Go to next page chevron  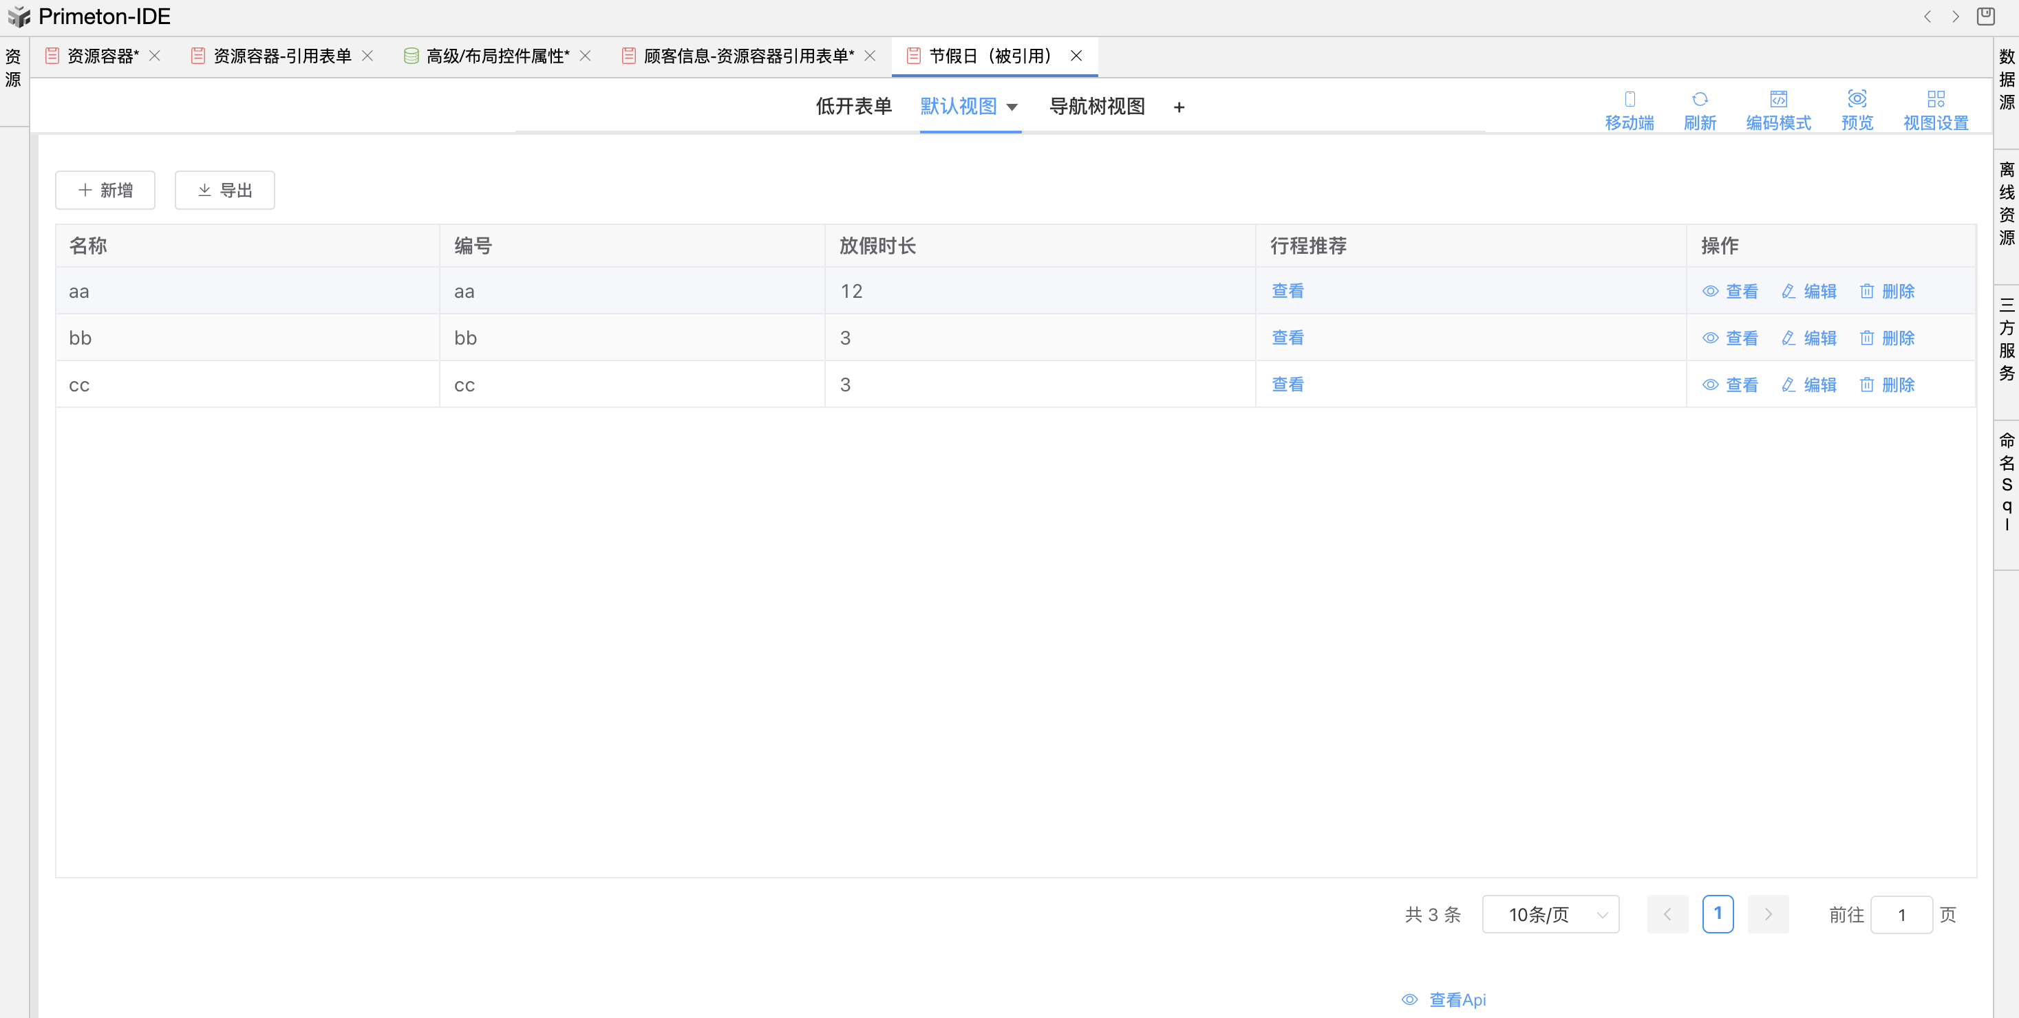point(1767,913)
